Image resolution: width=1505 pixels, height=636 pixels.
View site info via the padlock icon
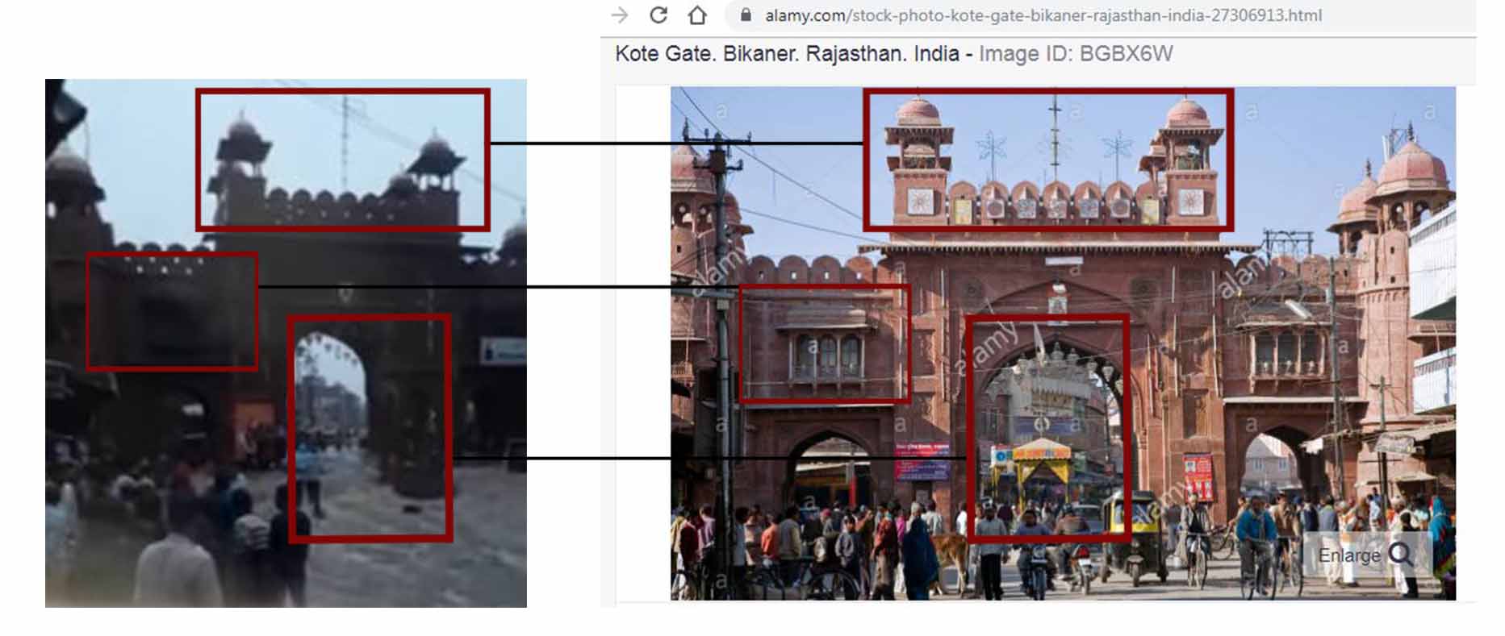pos(746,15)
